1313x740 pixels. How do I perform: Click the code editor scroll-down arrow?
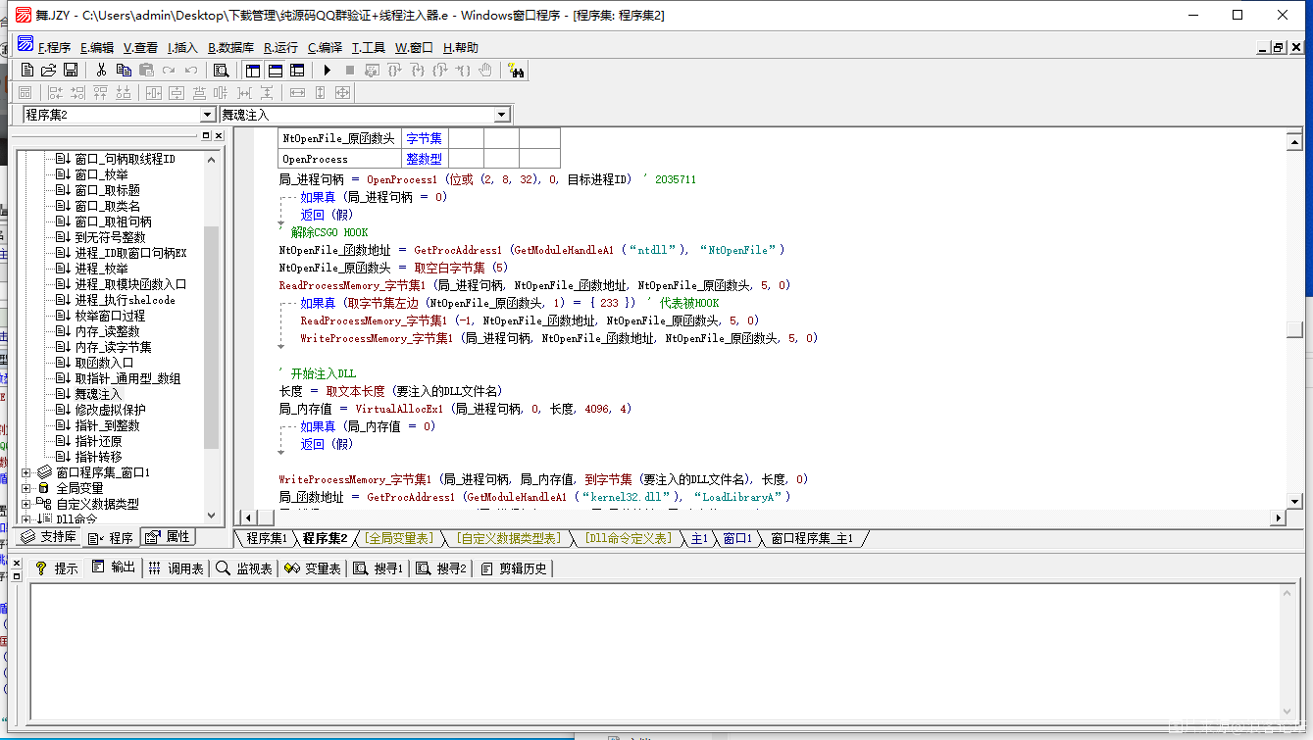coord(1294,502)
